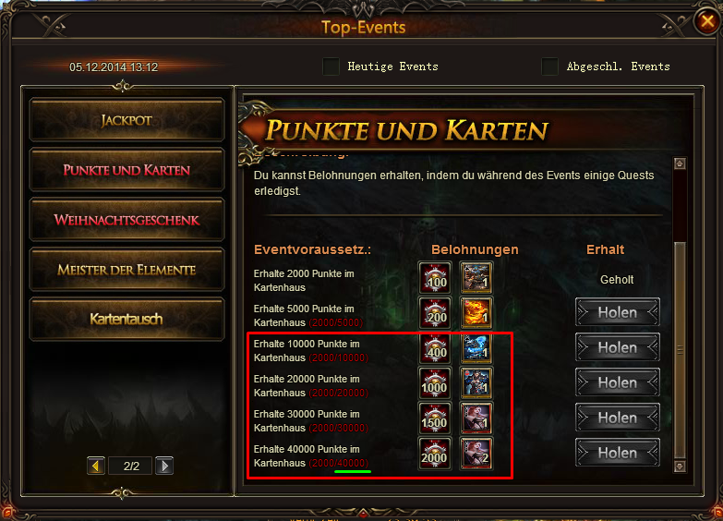This screenshot has height=521, width=723.
Task: Select the 2000 points reward icon
Action: (435, 454)
